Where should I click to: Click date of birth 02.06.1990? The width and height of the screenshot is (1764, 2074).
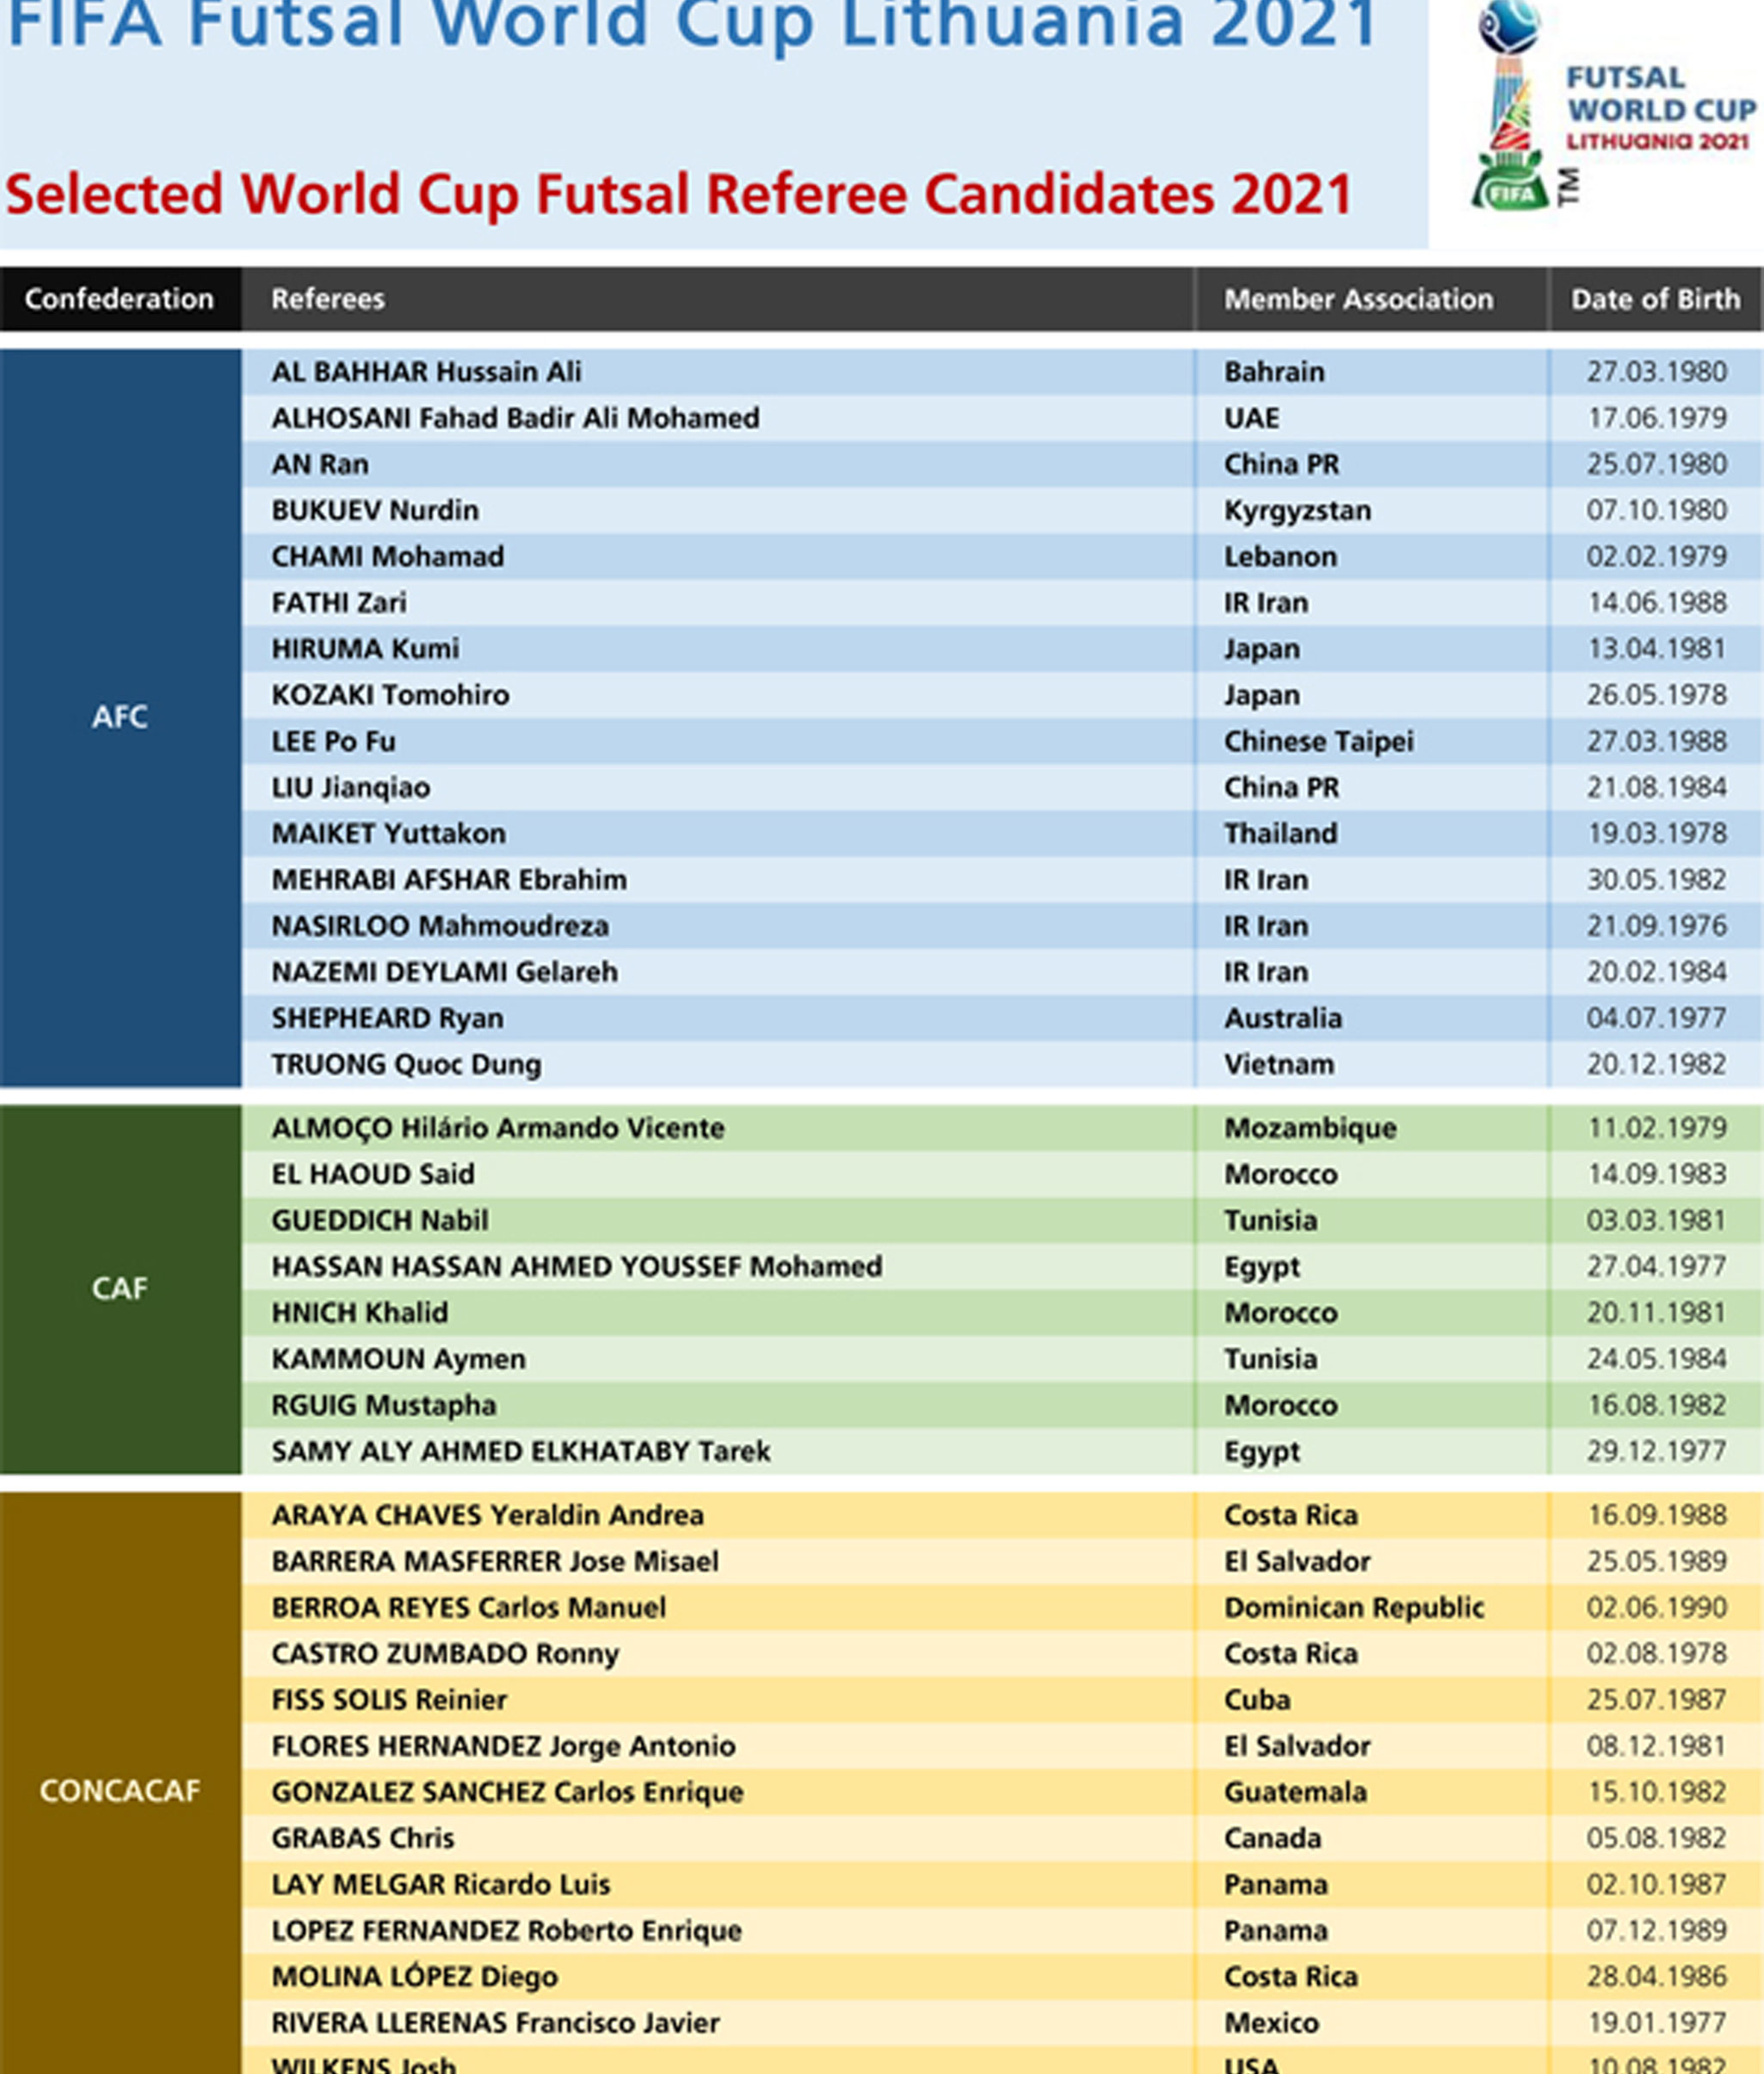(1656, 1607)
